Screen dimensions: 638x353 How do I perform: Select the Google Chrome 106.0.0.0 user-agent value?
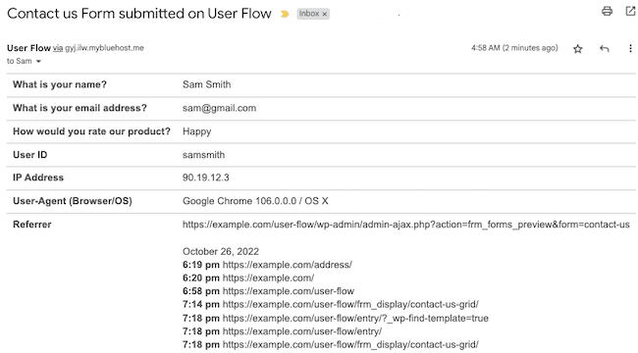(x=255, y=201)
